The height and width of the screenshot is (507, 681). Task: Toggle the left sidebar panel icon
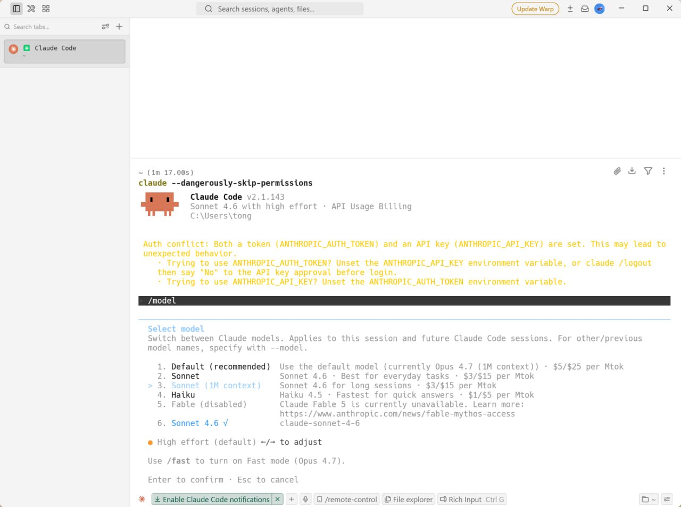pyautogui.click(x=16, y=9)
